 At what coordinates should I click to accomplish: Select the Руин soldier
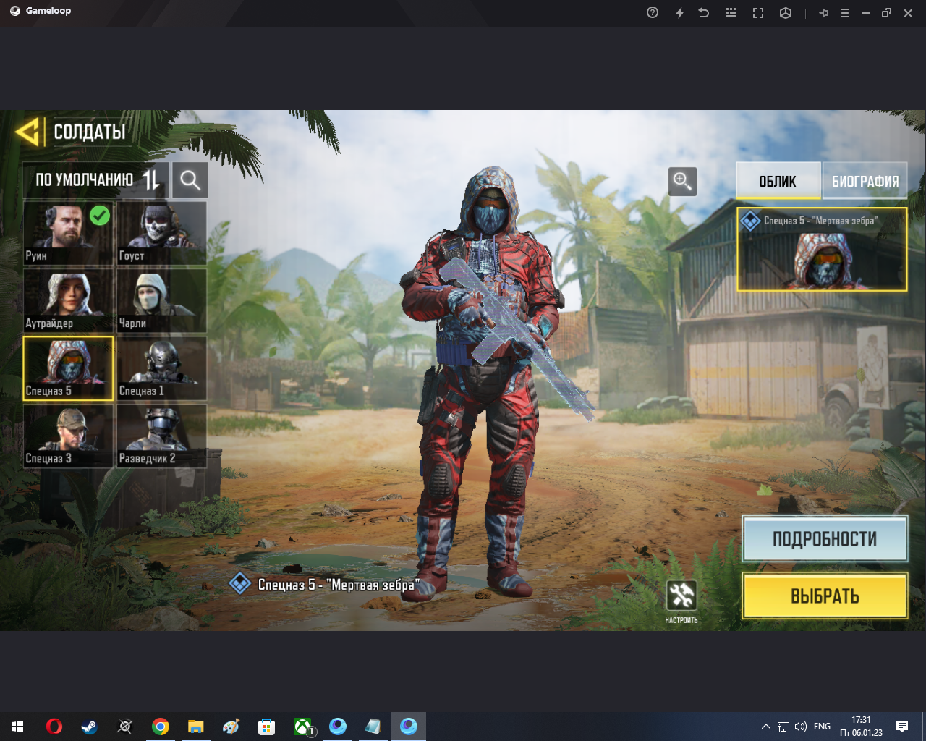point(69,233)
